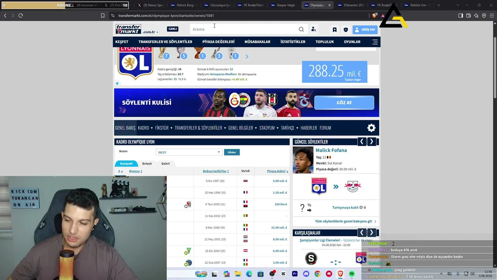Image resolution: width=497 pixels, height=280 pixels.
Task: Click Tartışmaya katıl link
Action: [345, 208]
